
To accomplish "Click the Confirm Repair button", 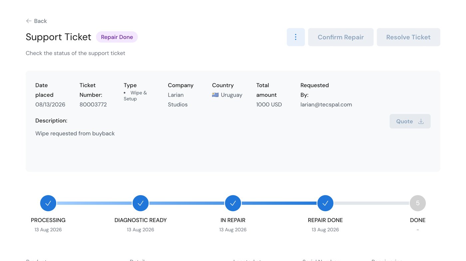I will tap(341, 37).
